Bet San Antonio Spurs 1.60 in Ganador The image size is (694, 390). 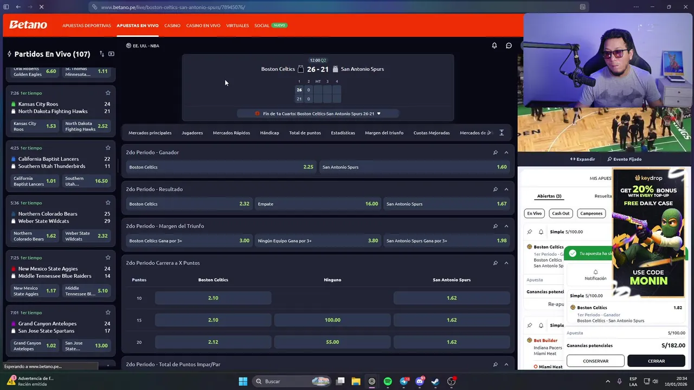tap(414, 167)
